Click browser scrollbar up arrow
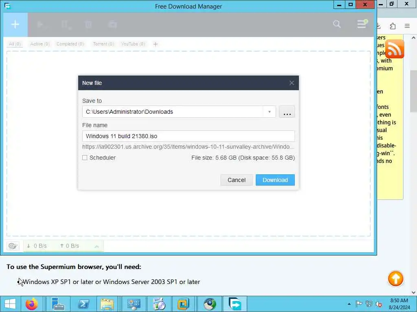417x312 pixels. pyautogui.click(x=413, y=38)
